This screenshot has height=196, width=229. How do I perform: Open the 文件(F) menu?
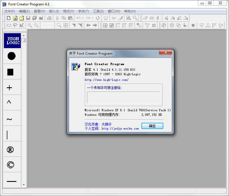coord(10,11)
